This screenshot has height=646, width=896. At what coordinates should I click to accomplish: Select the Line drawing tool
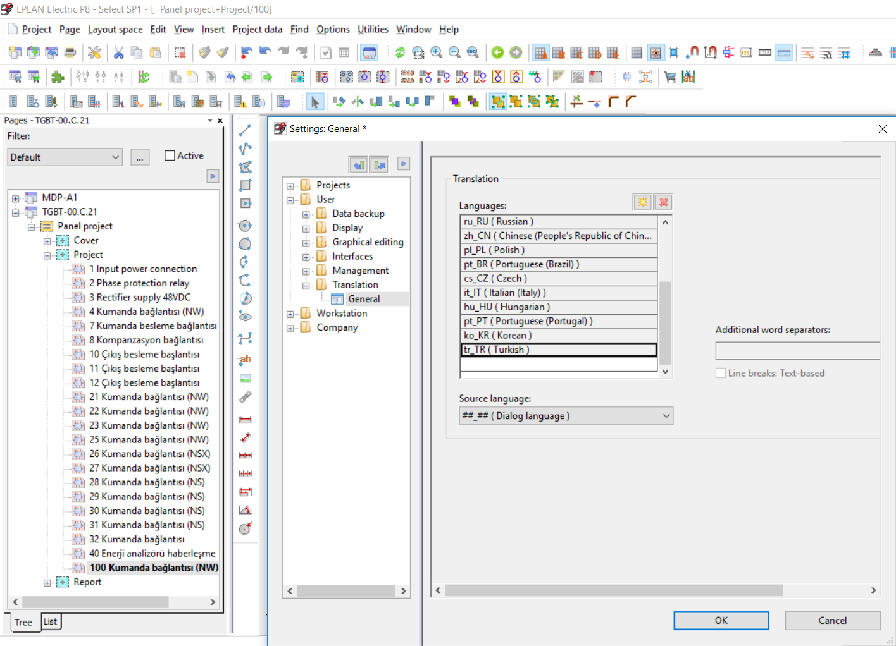click(245, 130)
